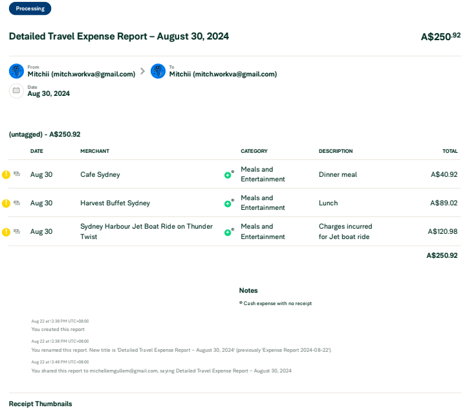Screen dimensions: 467x412
Task: Click the CATEGORY column header
Action: tap(254, 151)
